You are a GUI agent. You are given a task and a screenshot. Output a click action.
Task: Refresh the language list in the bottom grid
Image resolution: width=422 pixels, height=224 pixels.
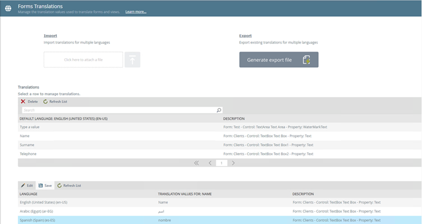click(x=69, y=185)
